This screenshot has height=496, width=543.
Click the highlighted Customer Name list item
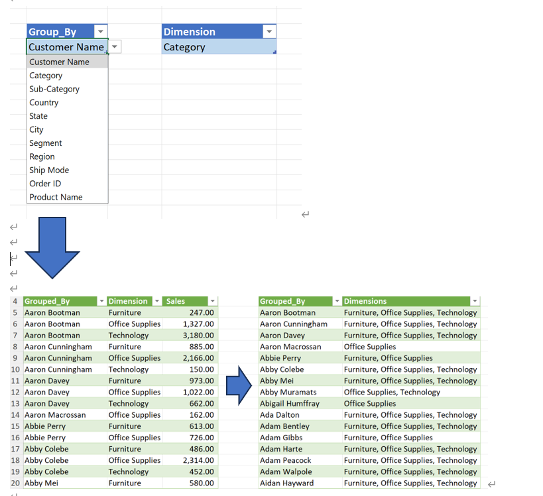[x=59, y=62]
